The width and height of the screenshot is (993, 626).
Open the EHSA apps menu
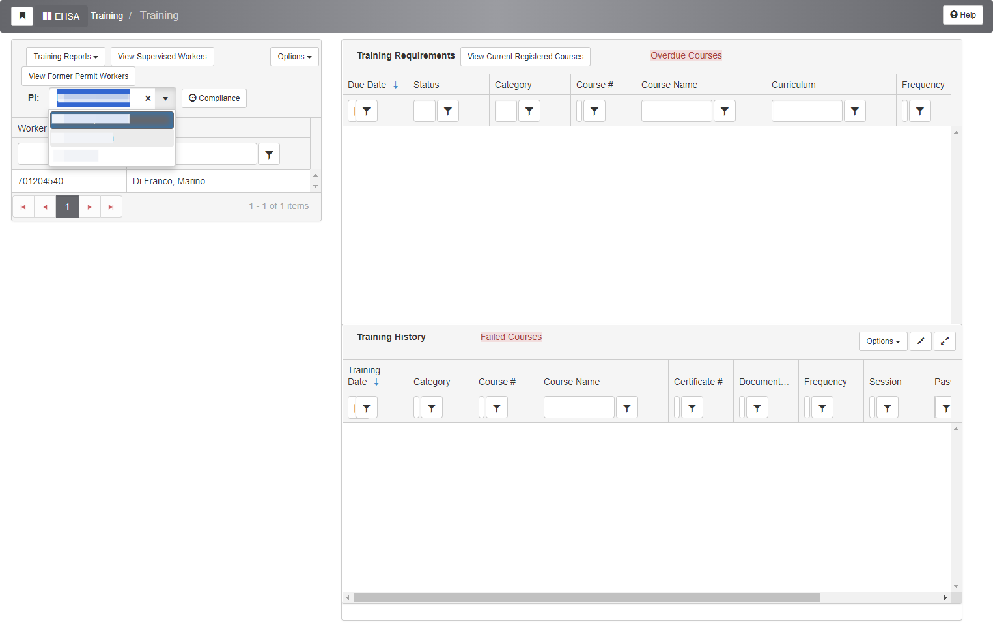[x=61, y=16]
